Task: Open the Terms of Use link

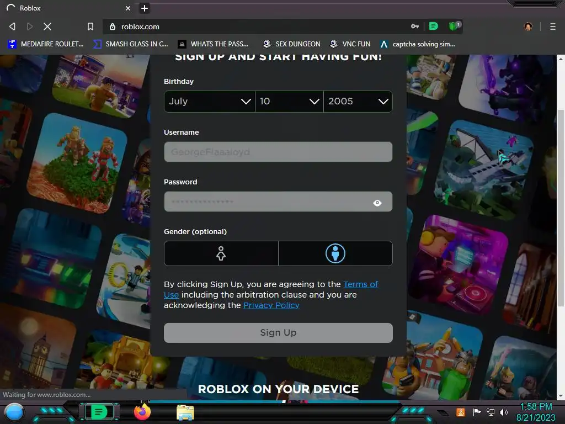Action: click(x=271, y=289)
